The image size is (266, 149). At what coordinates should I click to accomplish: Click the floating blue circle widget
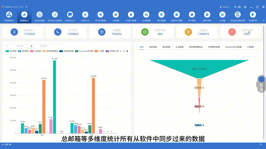[x=261, y=79]
